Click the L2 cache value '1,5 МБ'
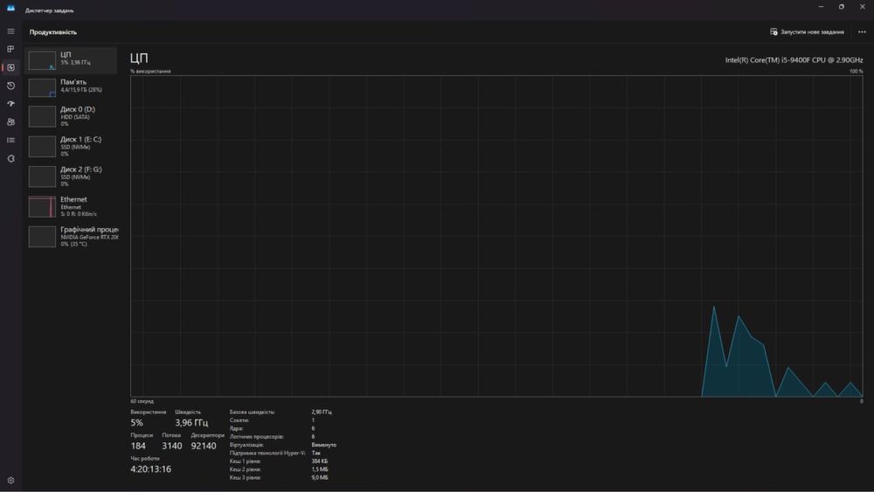 pos(319,469)
